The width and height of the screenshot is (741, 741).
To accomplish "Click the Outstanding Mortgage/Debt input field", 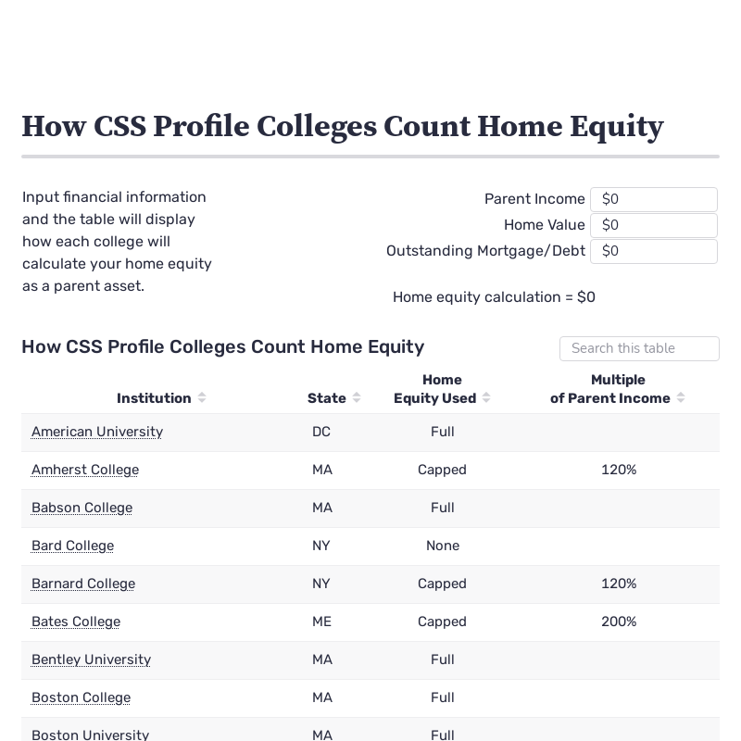I will tap(653, 251).
